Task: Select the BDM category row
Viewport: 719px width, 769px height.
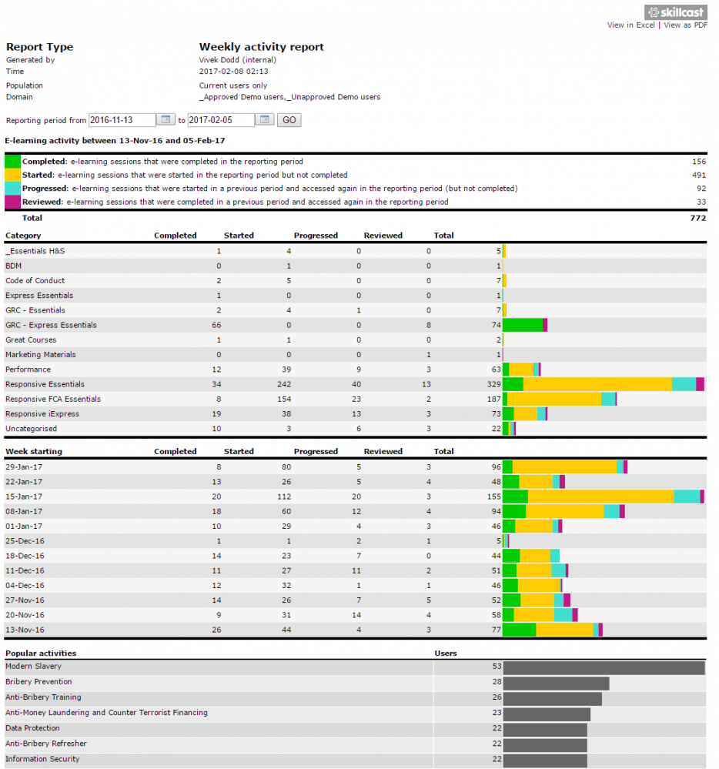Action: pyautogui.click(x=356, y=266)
